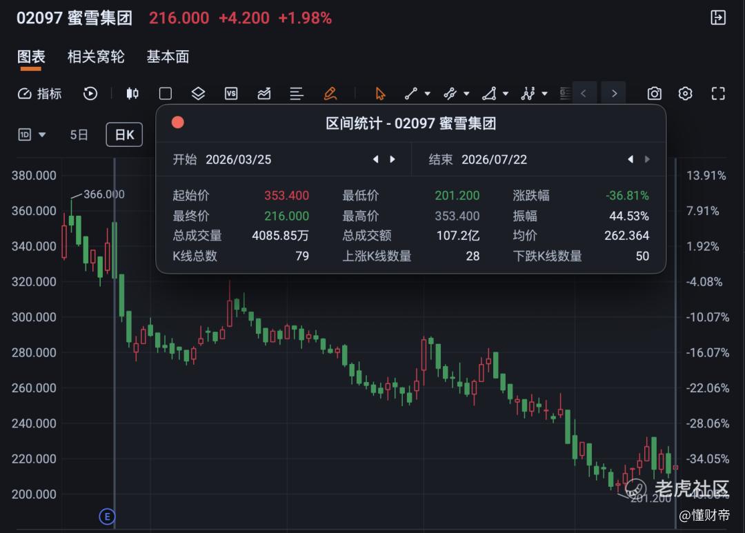The width and height of the screenshot is (745, 533).
Task: Click the end date 2026/07/22 field
Action: click(x=494, y=159)
